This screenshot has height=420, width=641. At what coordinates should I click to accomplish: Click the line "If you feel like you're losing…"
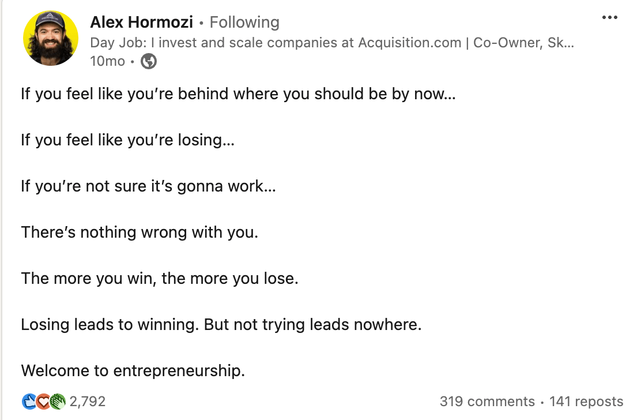128,140
